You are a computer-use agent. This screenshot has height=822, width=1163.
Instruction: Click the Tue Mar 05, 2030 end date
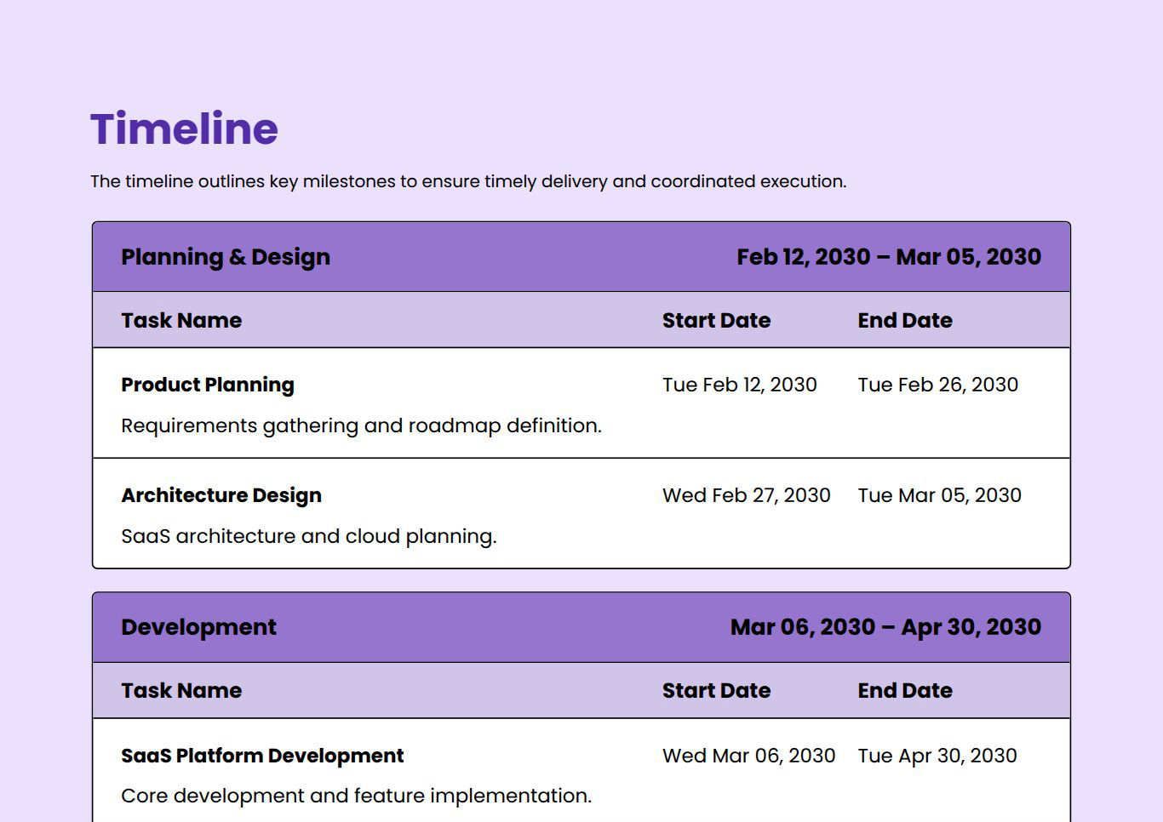pos(939,495)
